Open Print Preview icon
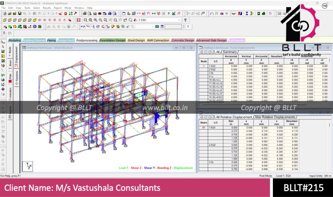This screenshot has height=197, width=333. (90, 13)
